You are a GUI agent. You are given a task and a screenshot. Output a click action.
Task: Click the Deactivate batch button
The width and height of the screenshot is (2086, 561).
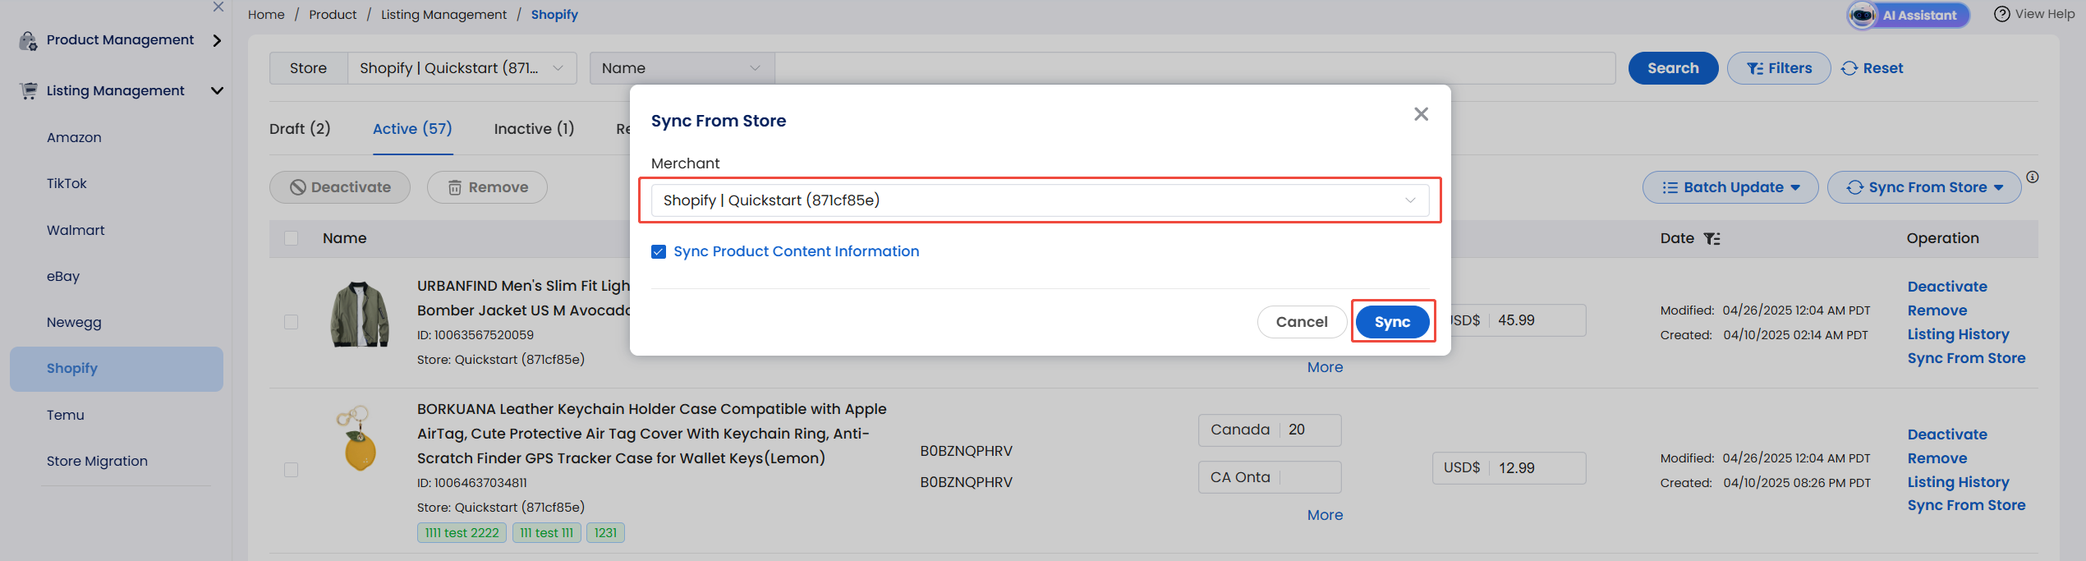pyautogui.click(x=340, y=187)
